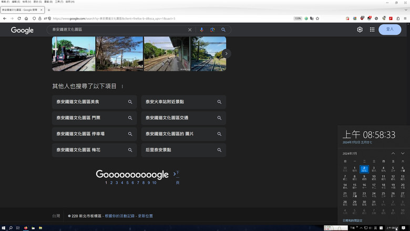410x231 pixels.
Task: Open the Firefox hamburger application menu
Action: [405, 18]
